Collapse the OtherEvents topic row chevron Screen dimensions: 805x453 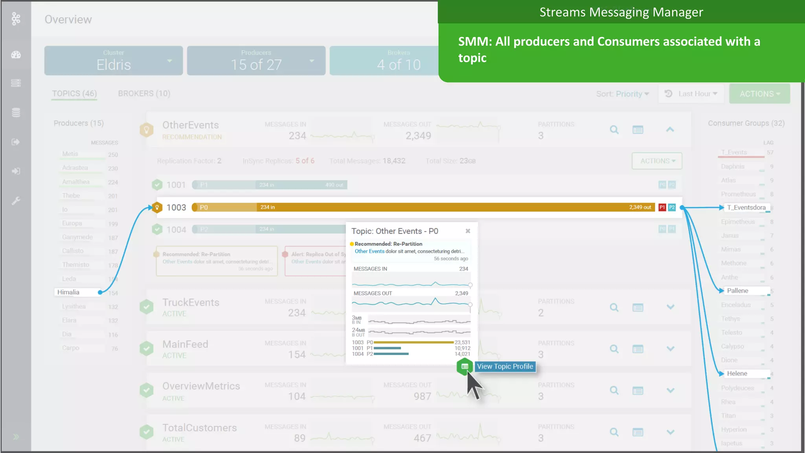click(x=670, y=129)
